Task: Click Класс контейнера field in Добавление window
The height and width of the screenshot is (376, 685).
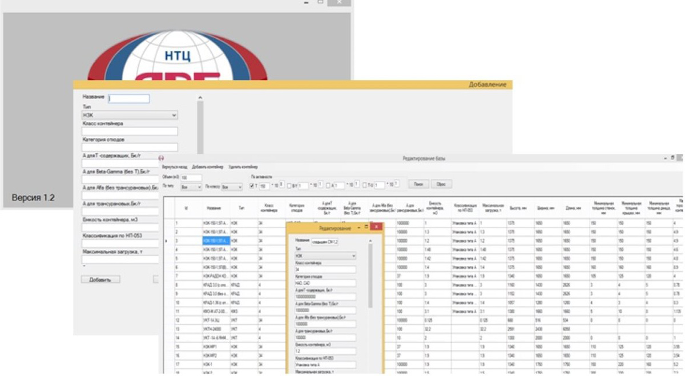Action: 130,131
